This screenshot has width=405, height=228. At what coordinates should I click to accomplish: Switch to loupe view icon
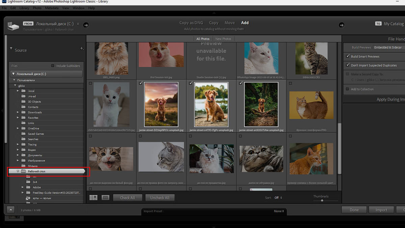[x=105, y=198]
